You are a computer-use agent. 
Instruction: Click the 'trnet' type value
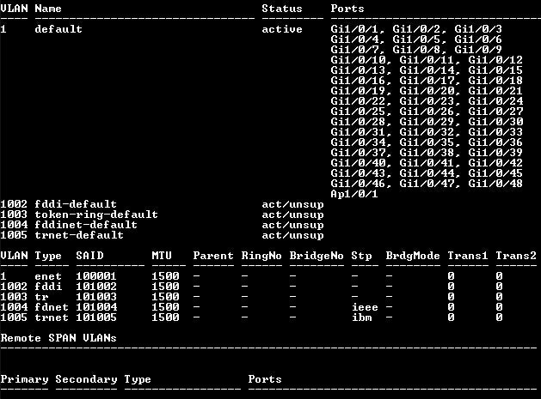[52, 317]
